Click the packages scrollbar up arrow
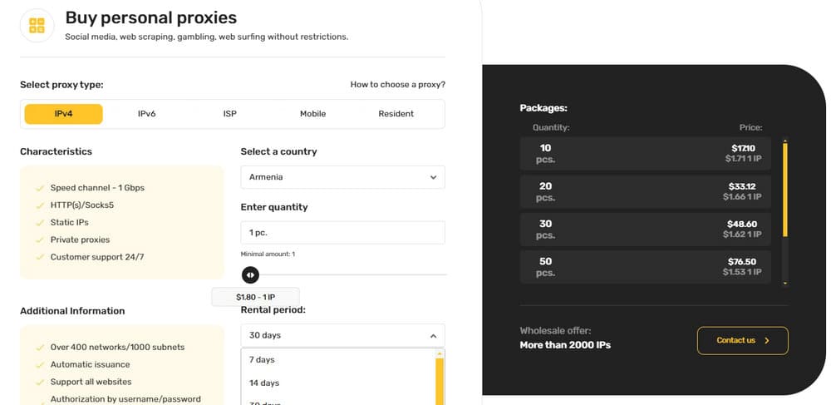Screen dimensions: 831x405 [785, 140]
